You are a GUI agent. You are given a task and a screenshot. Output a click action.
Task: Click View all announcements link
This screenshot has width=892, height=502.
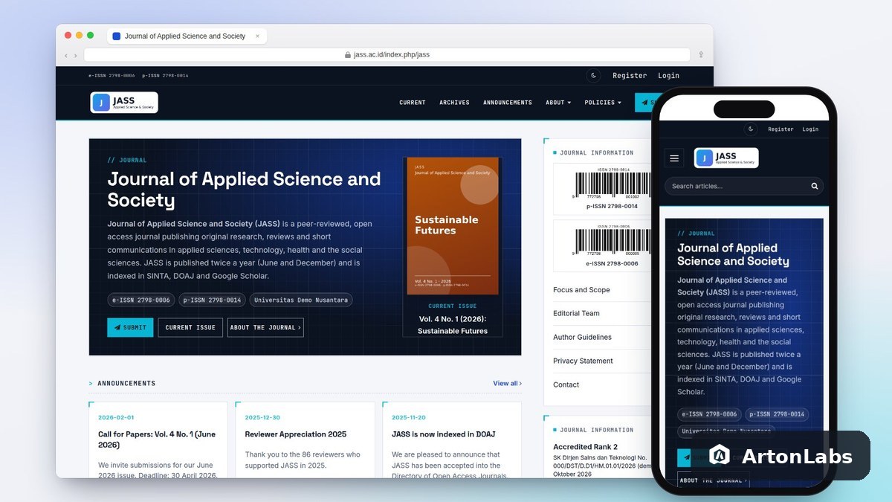pyautogui.click(x=507, y=383)
